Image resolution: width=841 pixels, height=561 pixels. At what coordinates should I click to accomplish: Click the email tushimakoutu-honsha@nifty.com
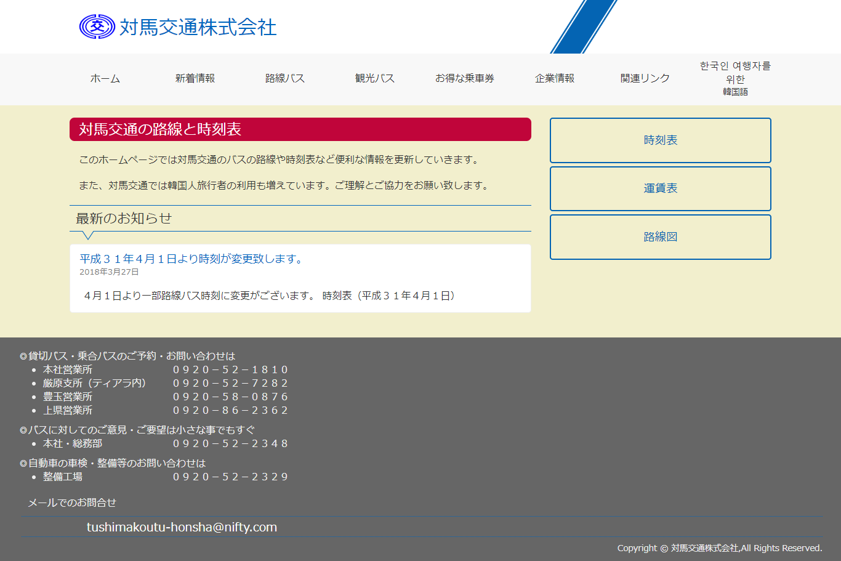[x=182, y=527]
